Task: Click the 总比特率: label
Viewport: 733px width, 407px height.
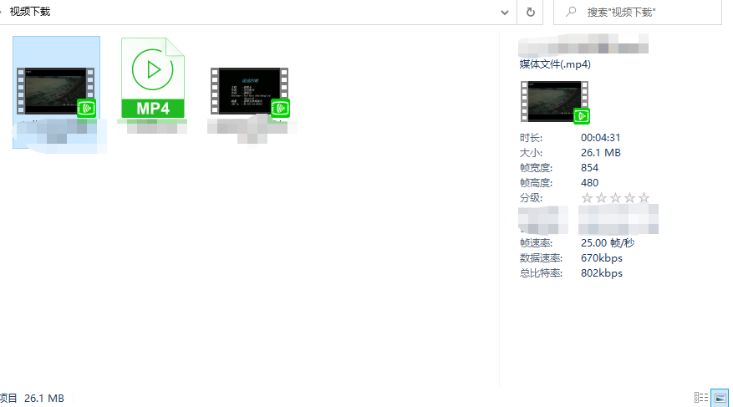Action: [x=541, y=273]
